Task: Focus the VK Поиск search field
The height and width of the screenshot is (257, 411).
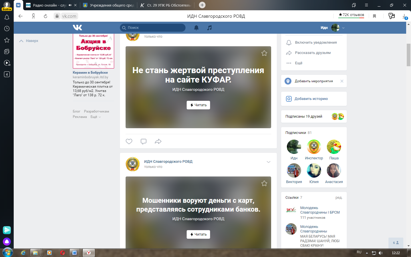Action: pos(153,28)
